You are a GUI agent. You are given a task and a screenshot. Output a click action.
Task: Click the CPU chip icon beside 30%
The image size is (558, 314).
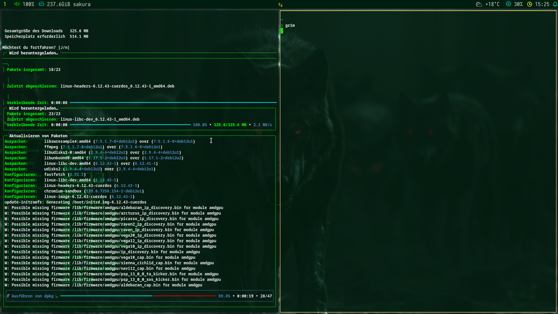508,4
